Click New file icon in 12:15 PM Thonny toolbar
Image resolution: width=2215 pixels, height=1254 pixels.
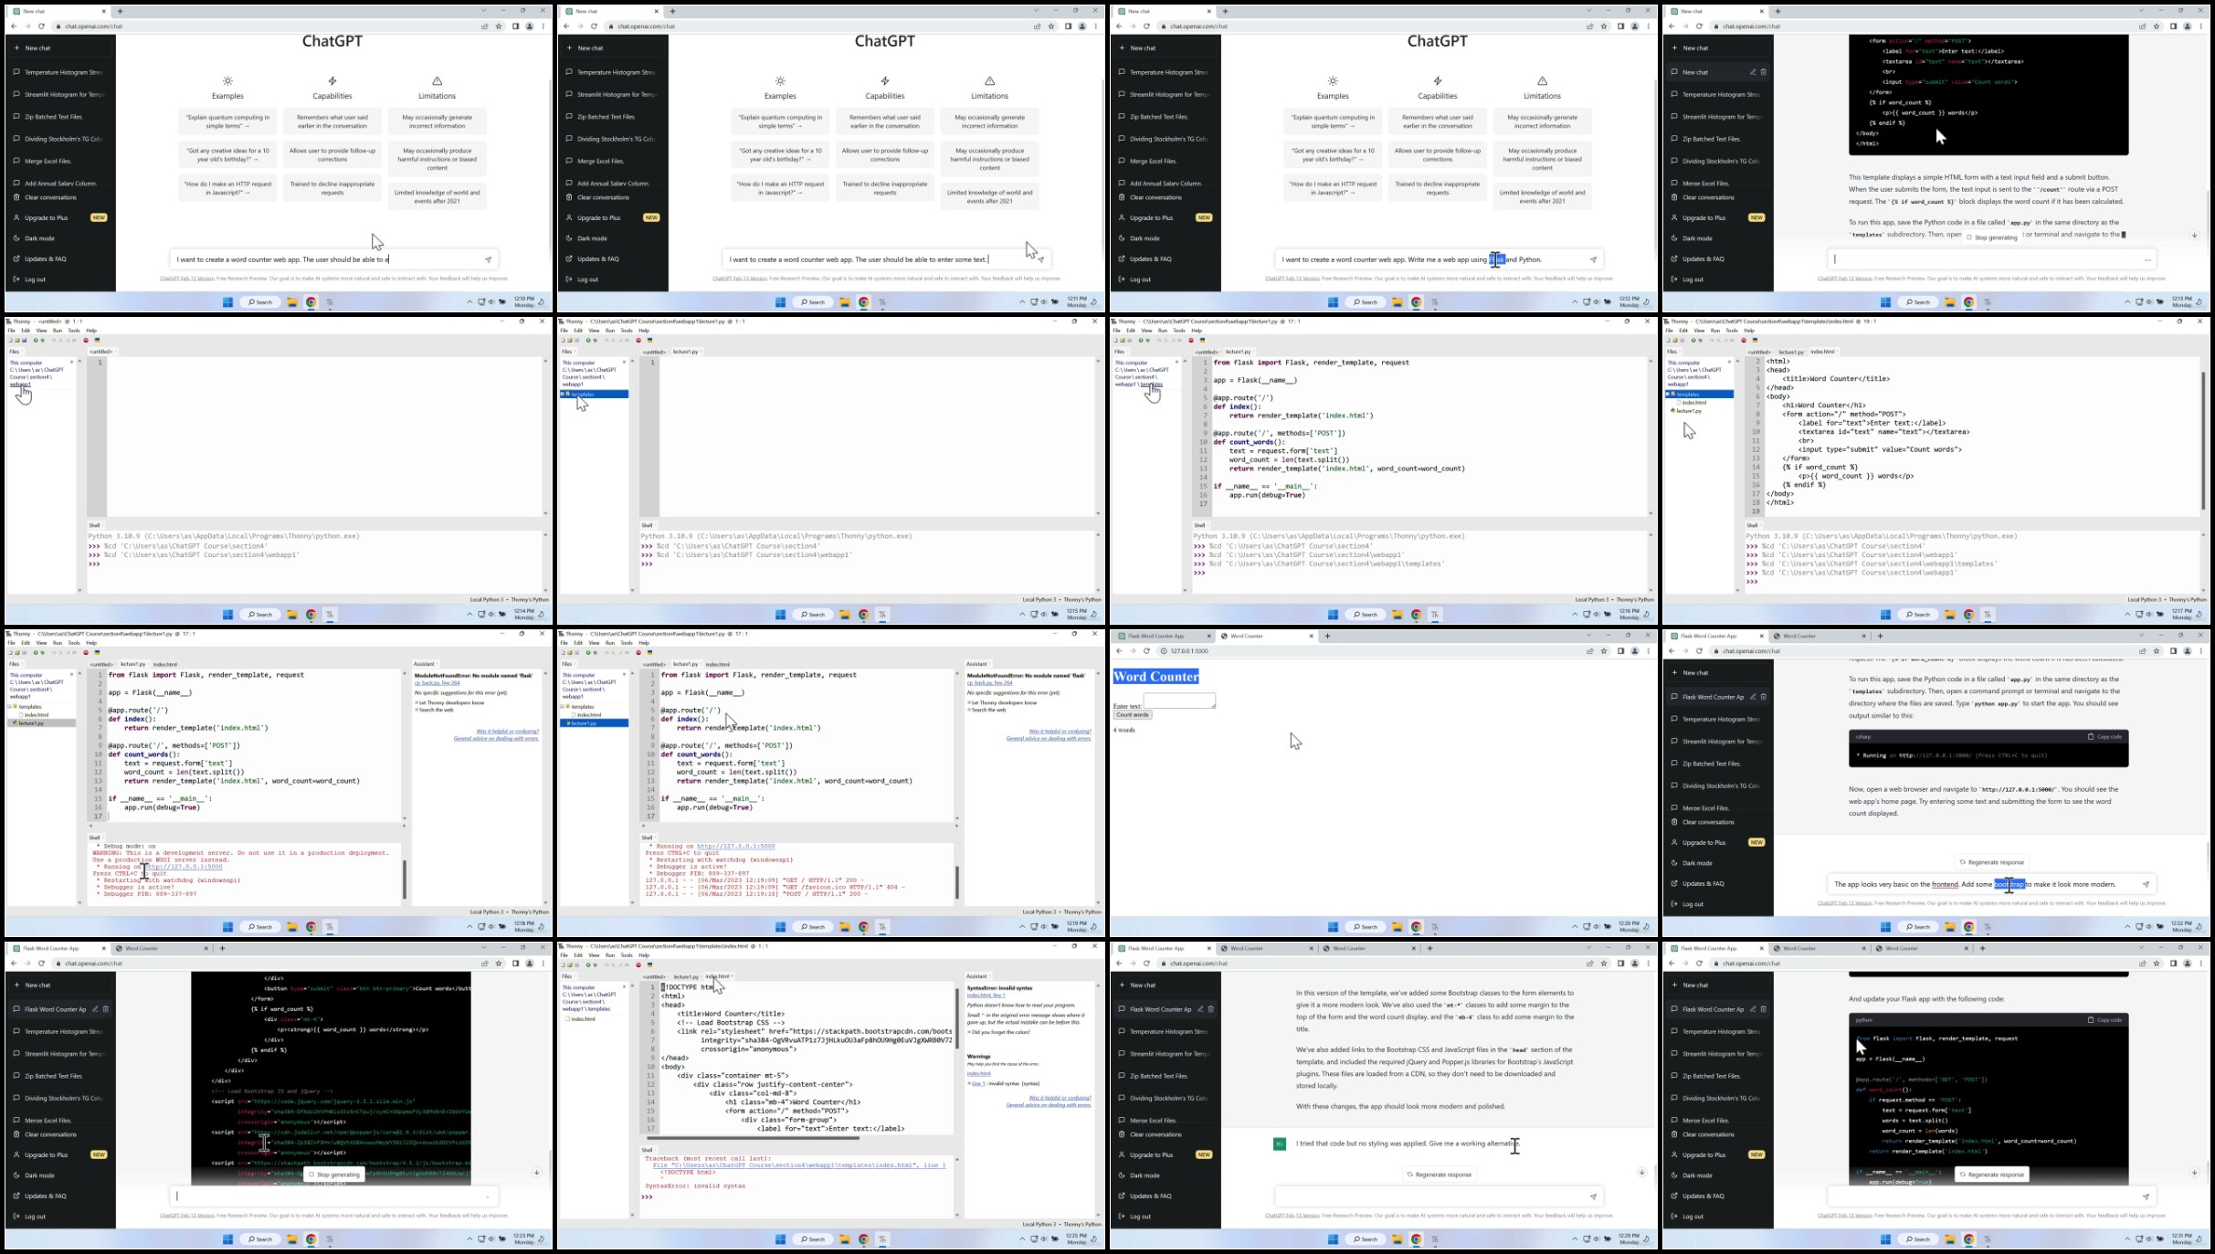pyautogui.click(x=563, y=341)
